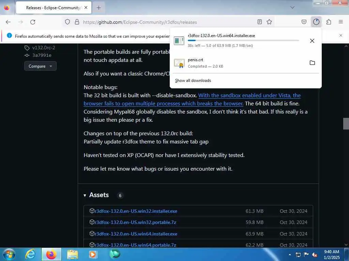
Task: Click Show all downloads
Action: 193,81
